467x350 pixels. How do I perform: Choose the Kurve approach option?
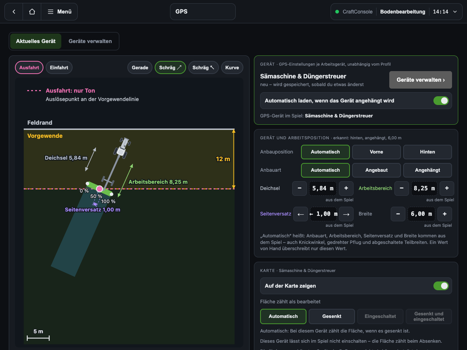pos(232,67)
